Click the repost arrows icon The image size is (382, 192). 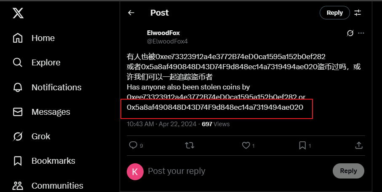[x=190, y=145]
